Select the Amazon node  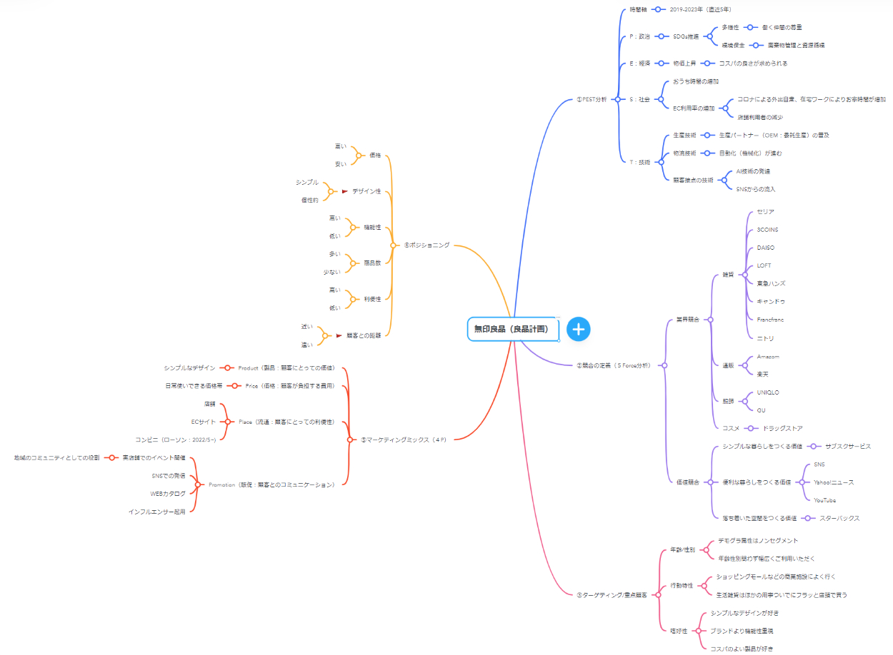tap(768, 356)
